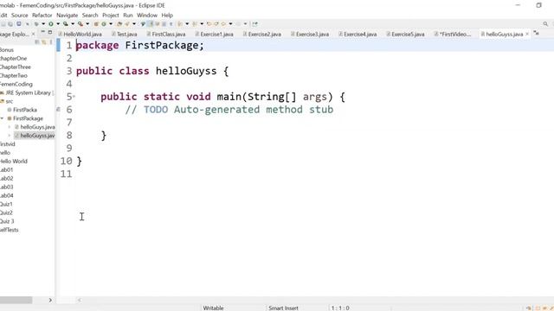This screenshot has width=554, height=311.
Task: Switch to the Test.java tab
Action: (x=125, y=35)
